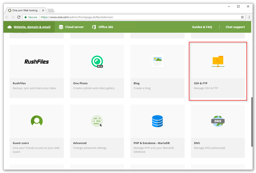Click 'Change advanced settings' description
Image resolution: width=256 pixels, height=173 pixels.
click(x=90, y=148)
